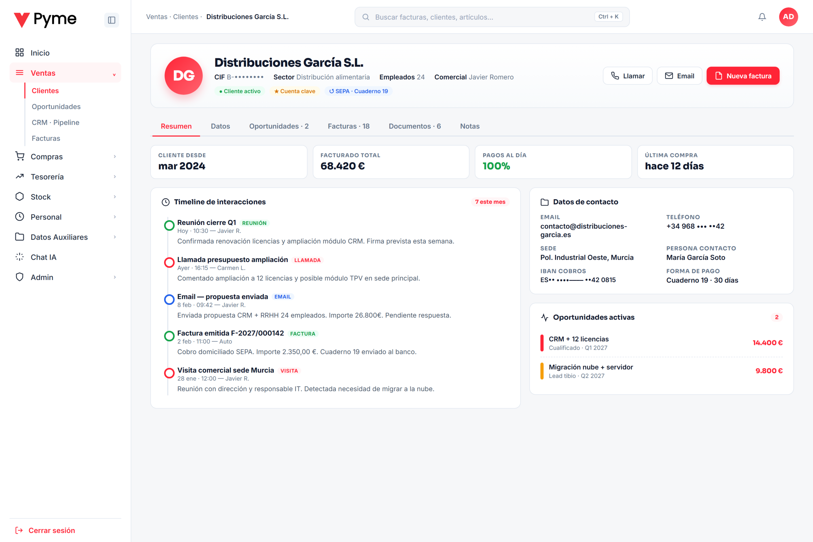Image resolution: width=813 pixels, height=542 pixels.
Task: Click the Facturado total 68.420 € card
Action: (x=391, y=162)
